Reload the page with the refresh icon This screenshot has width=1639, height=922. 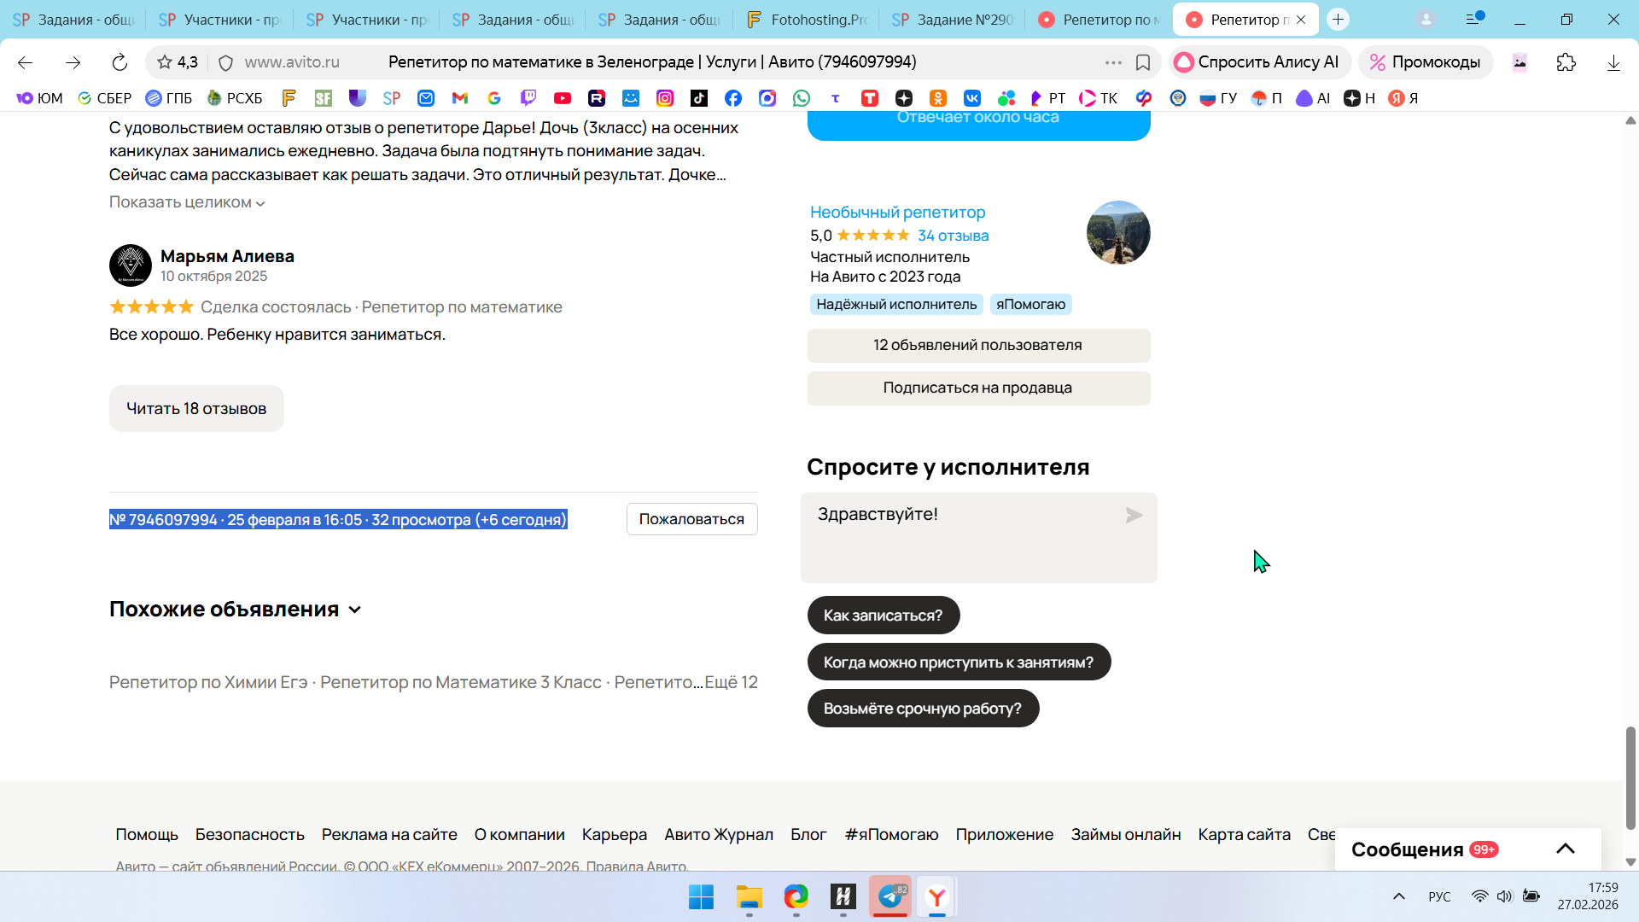120,62
